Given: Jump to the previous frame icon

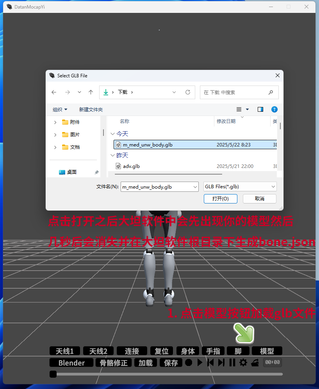Looking at the screenshot, I should point(210,362).
